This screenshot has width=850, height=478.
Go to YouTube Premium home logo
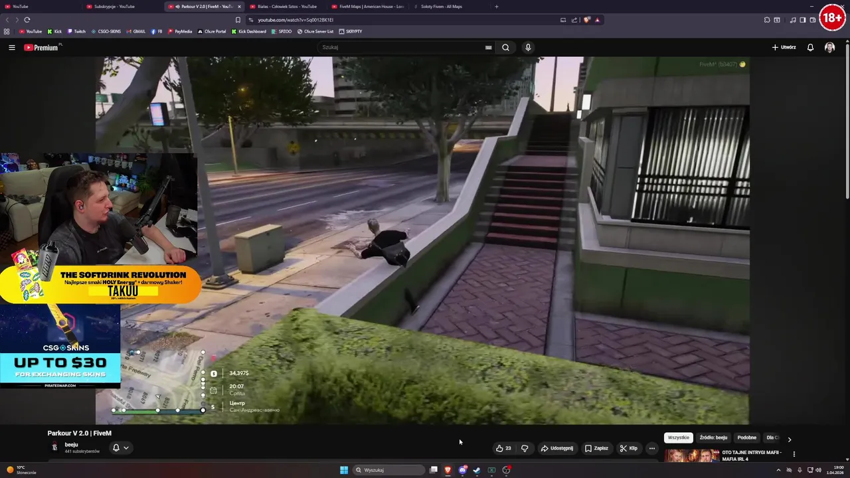pos(41,47)
